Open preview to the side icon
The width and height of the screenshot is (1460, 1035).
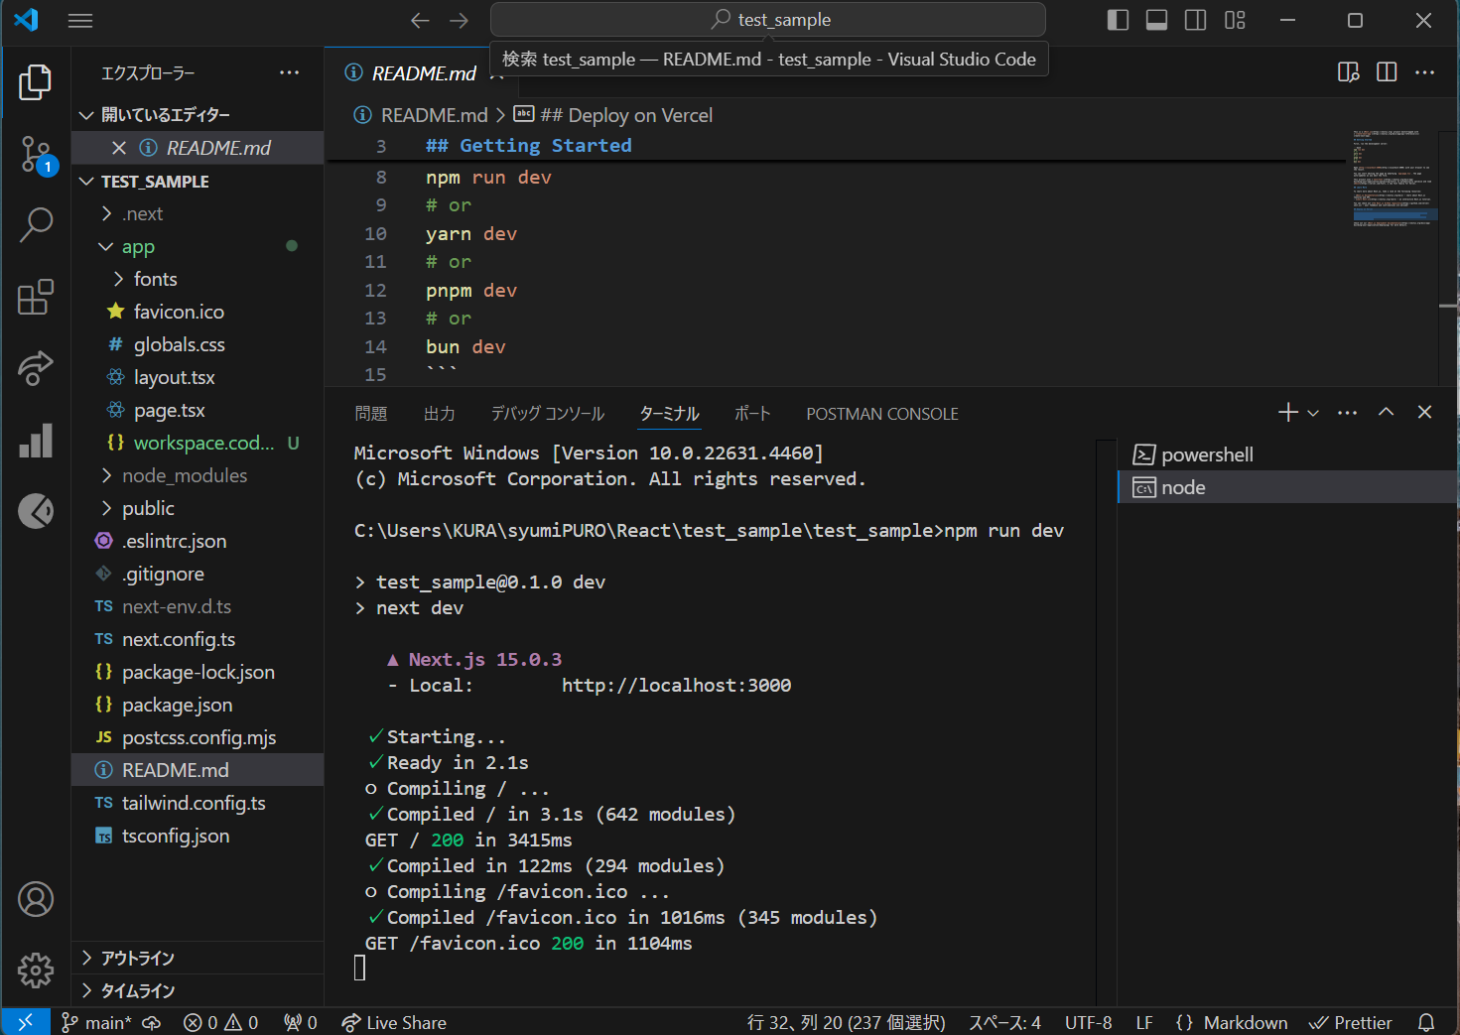tap(1348, 72)
